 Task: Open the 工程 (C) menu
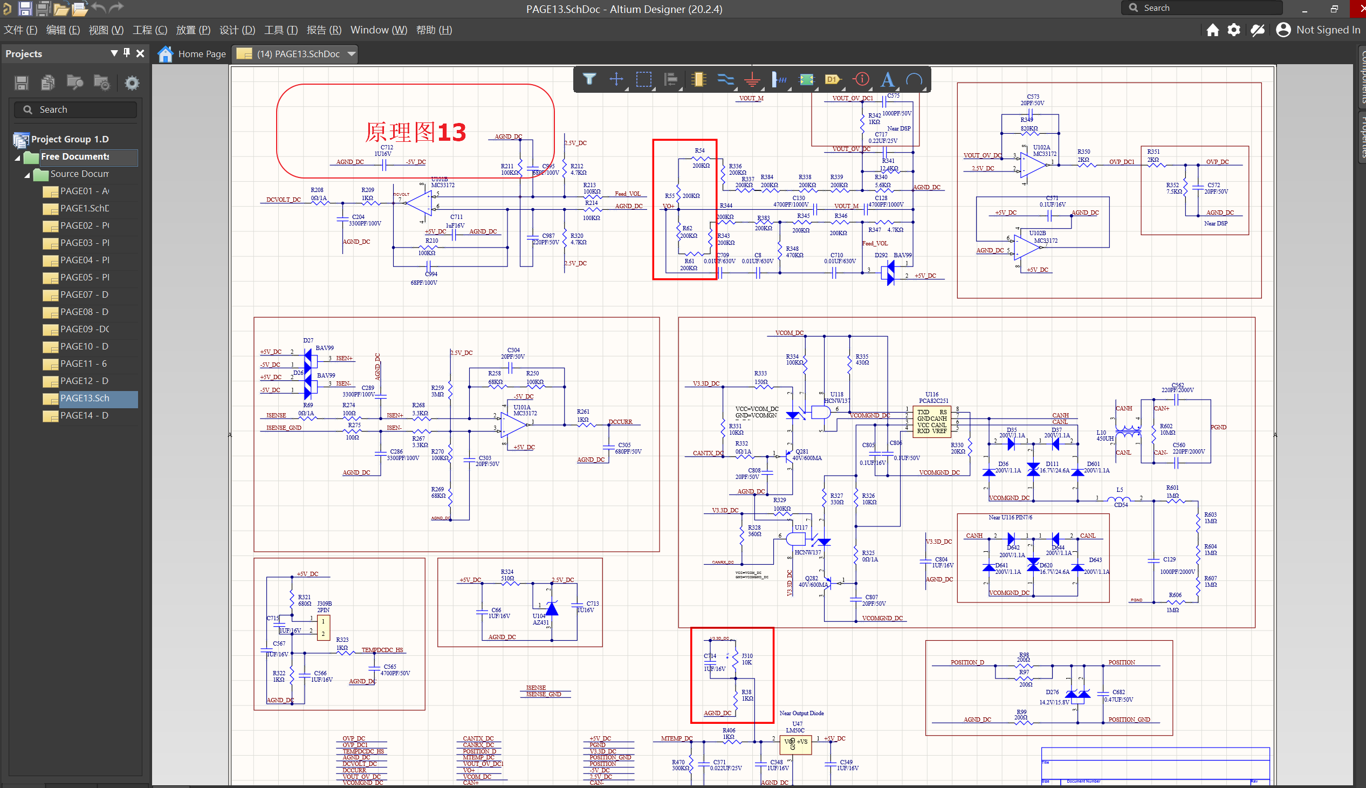(150, 30)
